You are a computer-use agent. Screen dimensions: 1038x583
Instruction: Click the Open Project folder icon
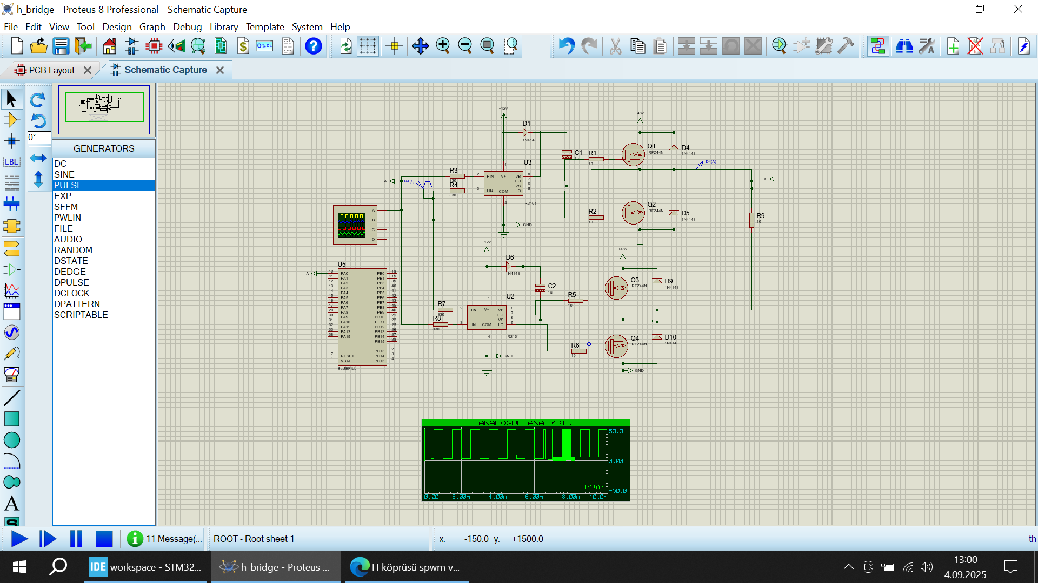tap(39, 46)
